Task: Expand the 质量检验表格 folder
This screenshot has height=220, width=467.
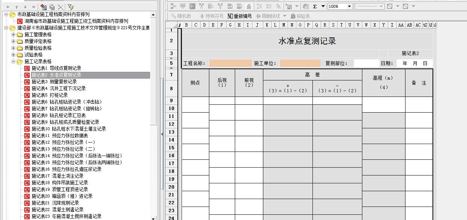Action: coord(14,48)
